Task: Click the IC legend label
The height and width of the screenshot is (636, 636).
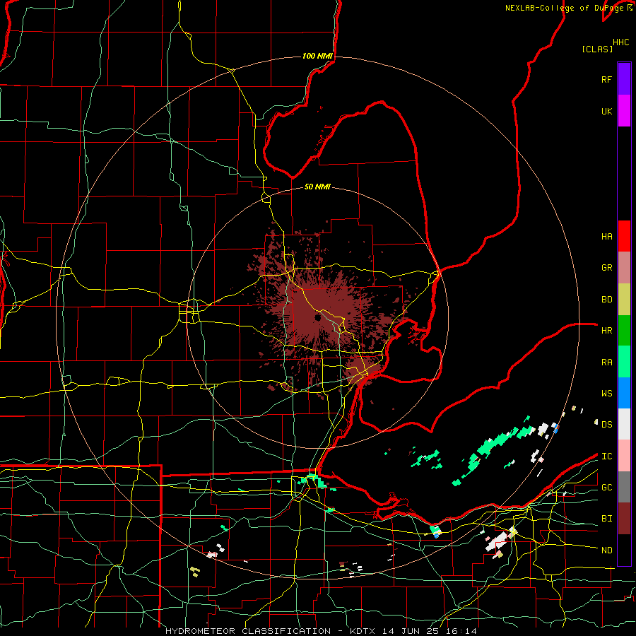Action: pyautogui.click(x=606, y=457)
